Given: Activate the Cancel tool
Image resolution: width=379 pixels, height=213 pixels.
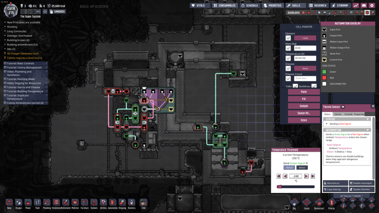Looking at the screenshot, I should (306, 202).
